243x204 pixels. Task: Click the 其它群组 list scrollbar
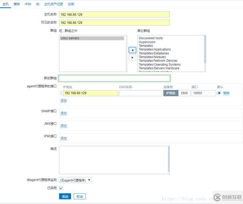coord(205,49)
